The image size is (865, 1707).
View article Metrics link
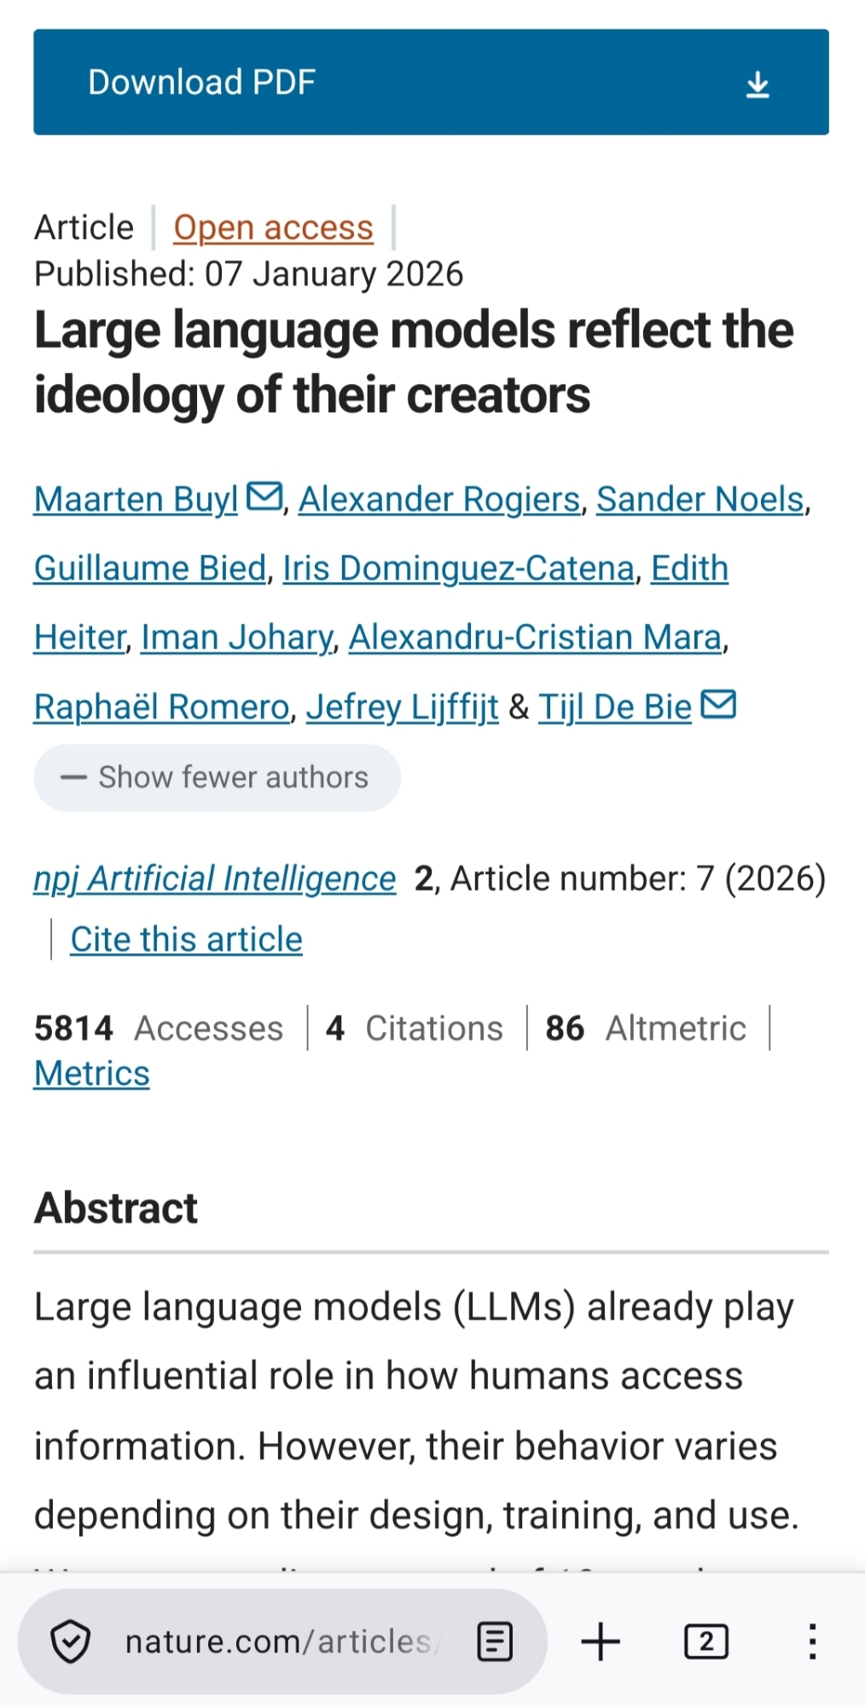92,1074
